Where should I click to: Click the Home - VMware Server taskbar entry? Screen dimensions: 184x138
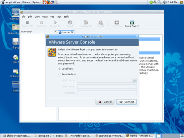point(140,136)
